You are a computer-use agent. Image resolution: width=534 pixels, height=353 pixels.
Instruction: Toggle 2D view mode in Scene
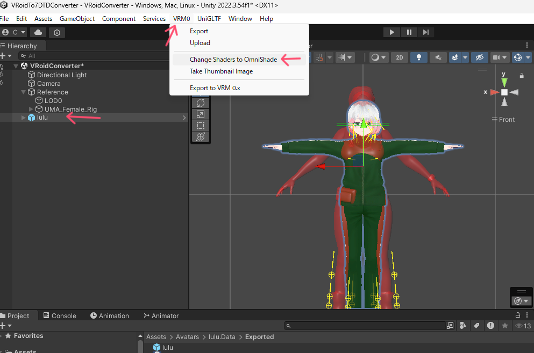[399, 57]
